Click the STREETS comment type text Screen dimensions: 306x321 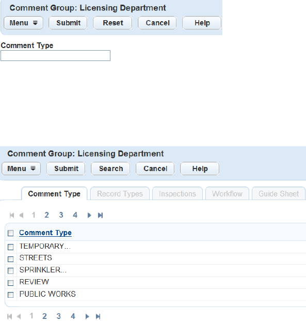(36, 258)
